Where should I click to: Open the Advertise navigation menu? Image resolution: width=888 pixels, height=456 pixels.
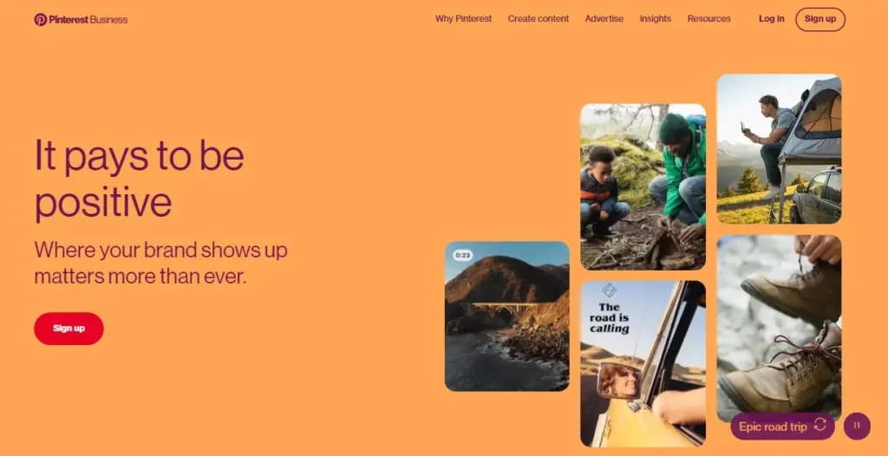604,19
